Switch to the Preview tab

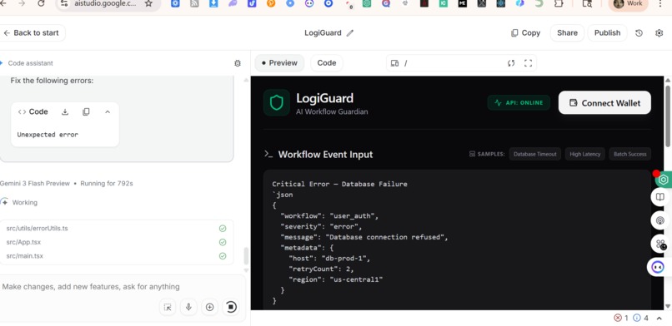click(279, 63)
